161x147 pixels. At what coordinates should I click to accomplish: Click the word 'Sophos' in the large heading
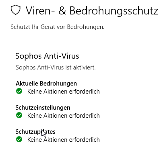pyautogui.click(x=29, y=56)
